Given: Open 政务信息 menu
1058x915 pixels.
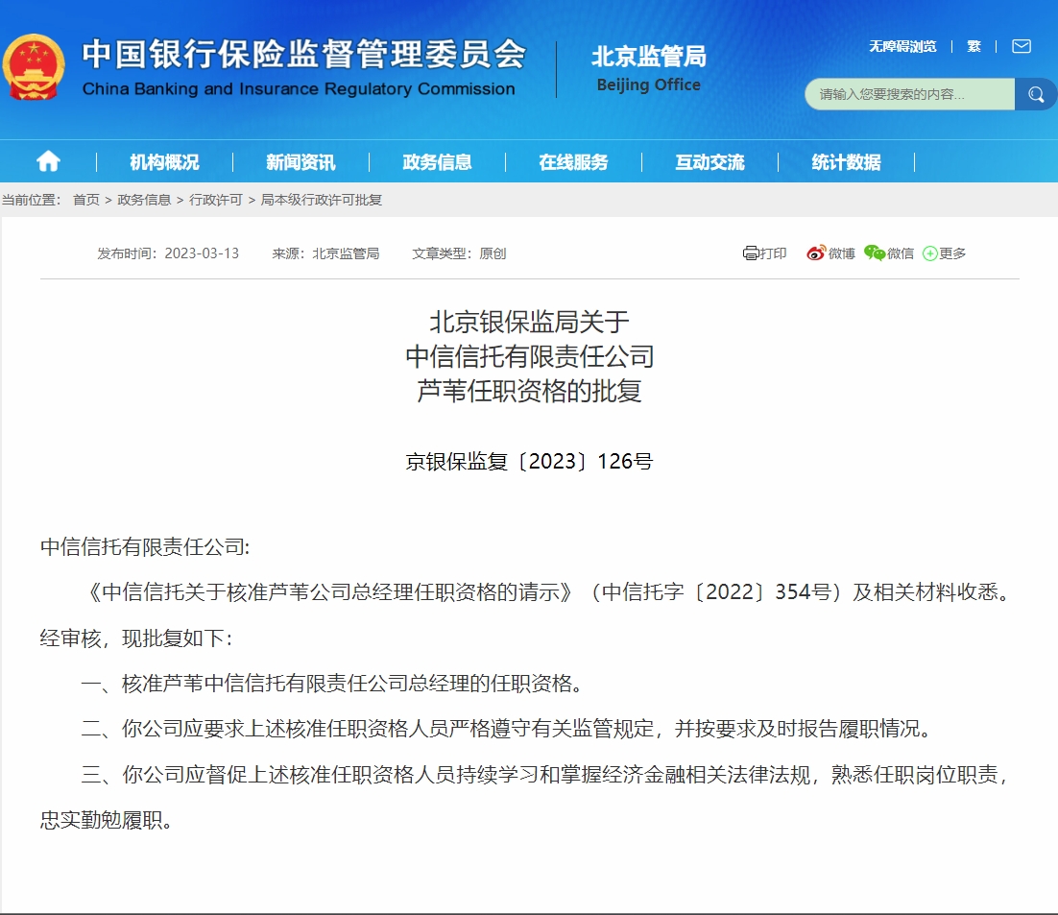Looking at the screenshot, I should pyautogui.click(x=437, y=162).
